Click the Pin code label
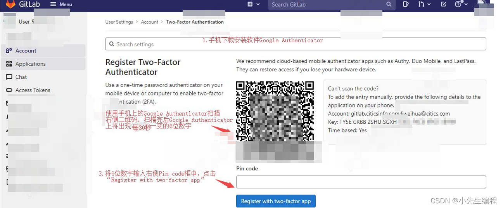 tap(247, 168)
